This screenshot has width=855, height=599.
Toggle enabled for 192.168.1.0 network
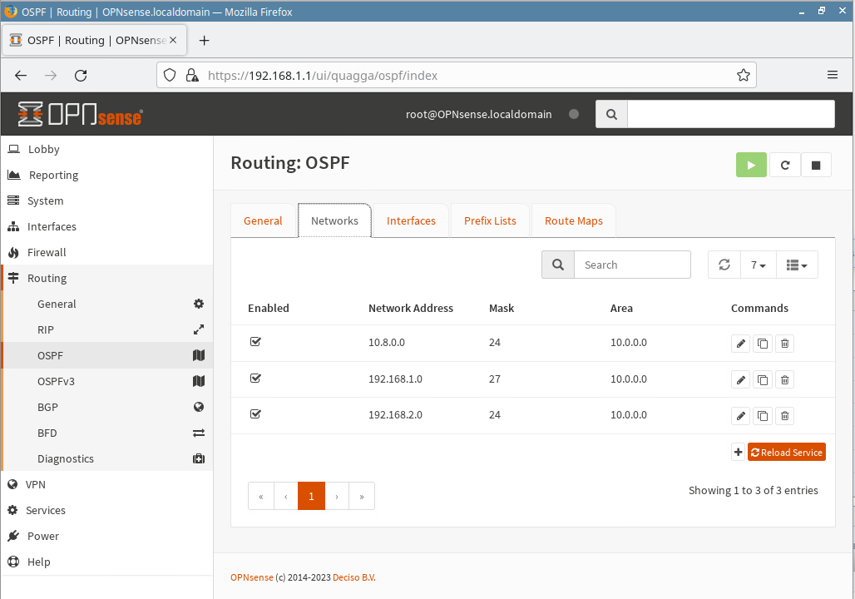255,379
